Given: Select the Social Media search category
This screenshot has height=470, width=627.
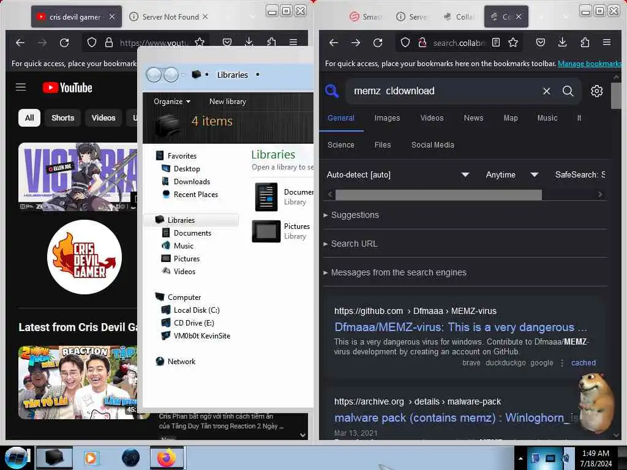Looking at the screenshot, I should point(433,145).
